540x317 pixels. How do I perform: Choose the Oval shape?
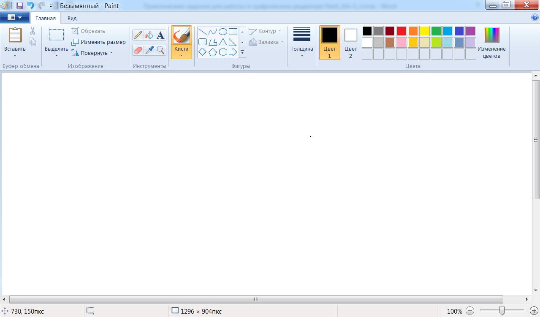223,32
